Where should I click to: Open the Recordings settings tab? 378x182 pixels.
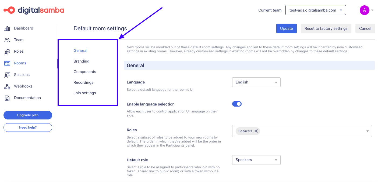[x=83, y=82]
